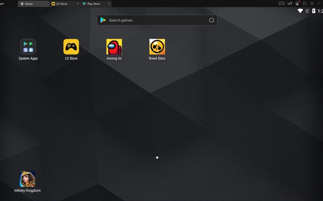The image size is (323, 201).
Task: Click the Wi-Fi status icon
Action: tap(300, 11)
